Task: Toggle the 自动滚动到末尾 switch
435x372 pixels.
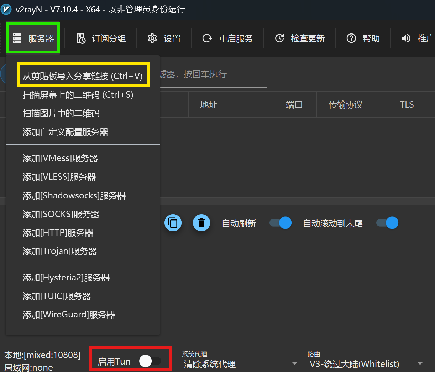Action: click(387, 223)
